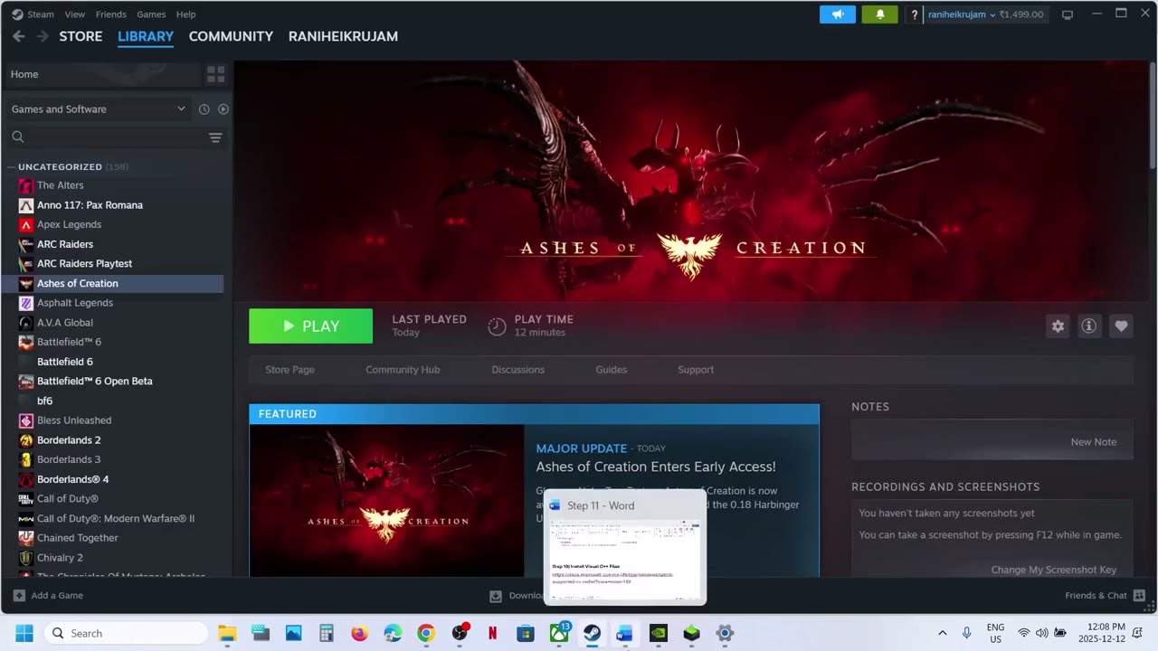Toggle the collections grid view icon
This screenshot has height=651, width=1158.
(215, 74)
